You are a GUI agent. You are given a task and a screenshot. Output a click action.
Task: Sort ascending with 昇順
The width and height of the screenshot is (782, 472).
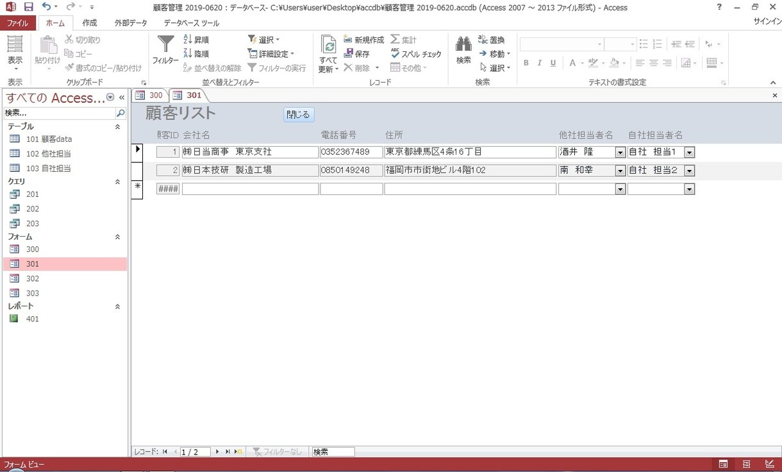[196, 40]
